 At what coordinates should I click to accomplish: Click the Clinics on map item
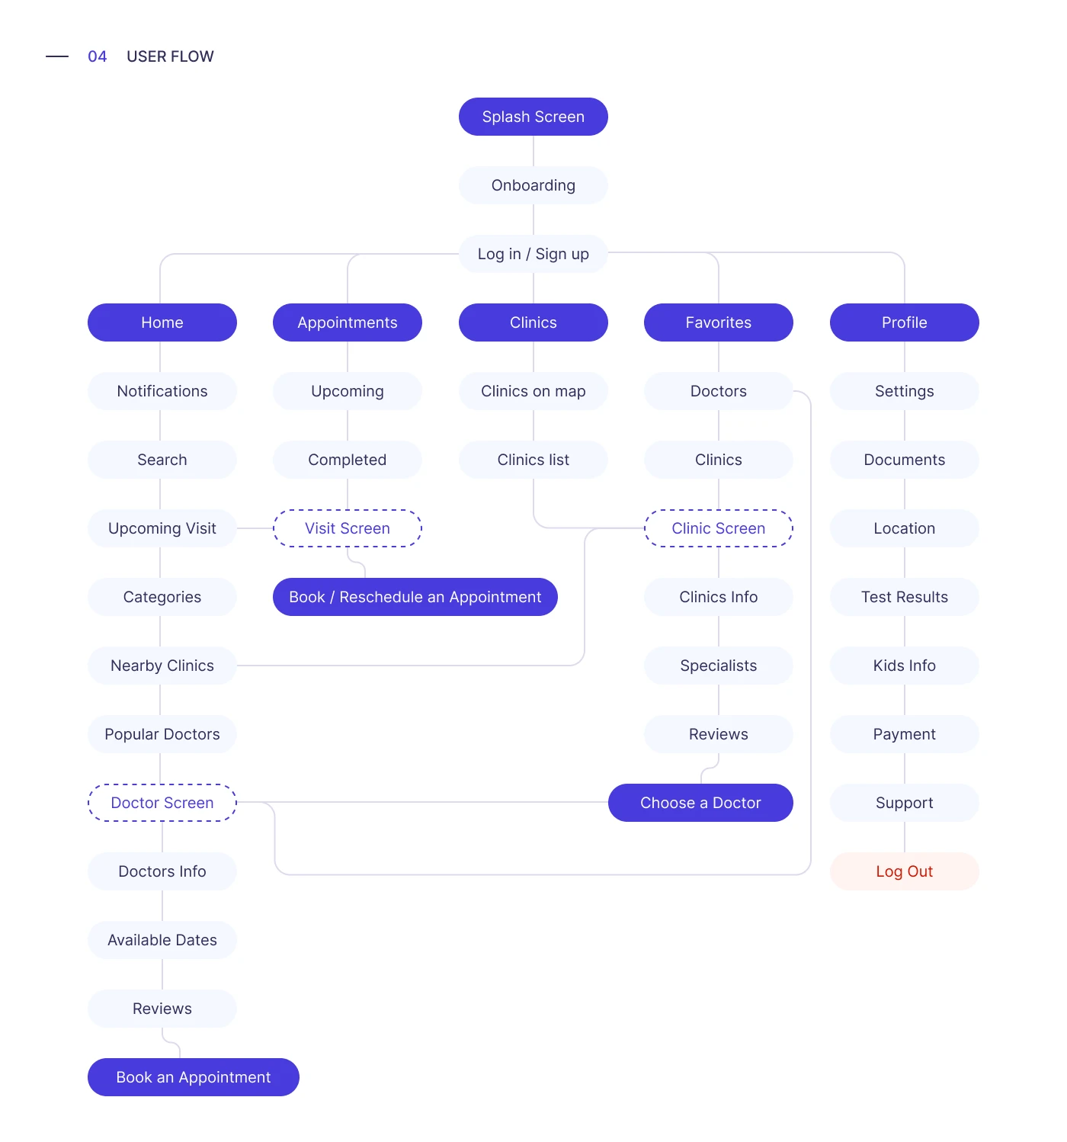(x=533, y=391)
